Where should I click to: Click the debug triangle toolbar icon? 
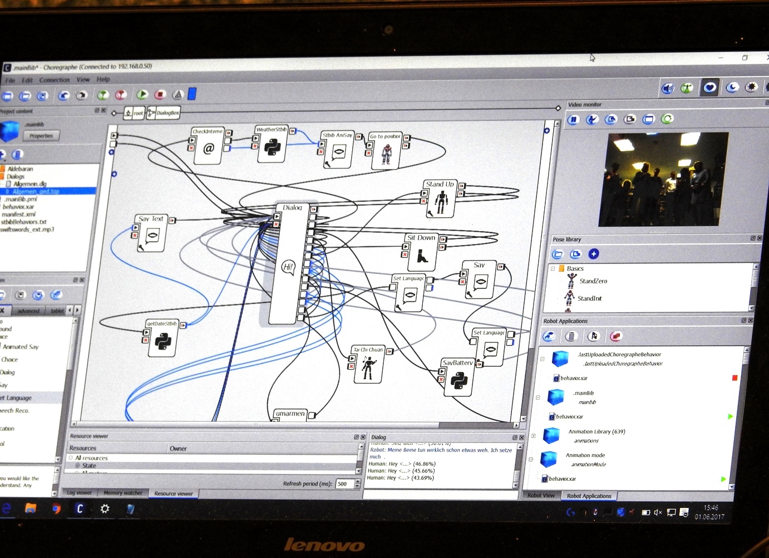pyautogui.click(x=178, y=94)
